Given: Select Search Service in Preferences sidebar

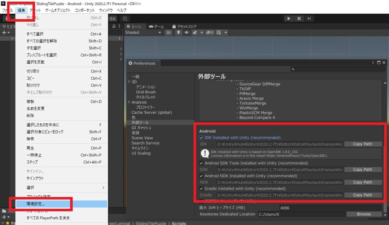Looking at the screenshot, I should (x=145, y=143).
